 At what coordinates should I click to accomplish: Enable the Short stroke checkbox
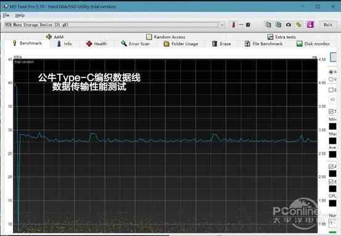(331, 90)
